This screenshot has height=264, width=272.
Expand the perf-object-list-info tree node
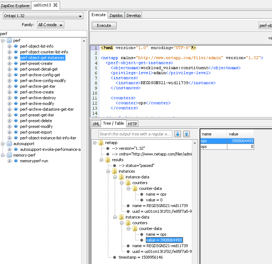tap(10, 46)
